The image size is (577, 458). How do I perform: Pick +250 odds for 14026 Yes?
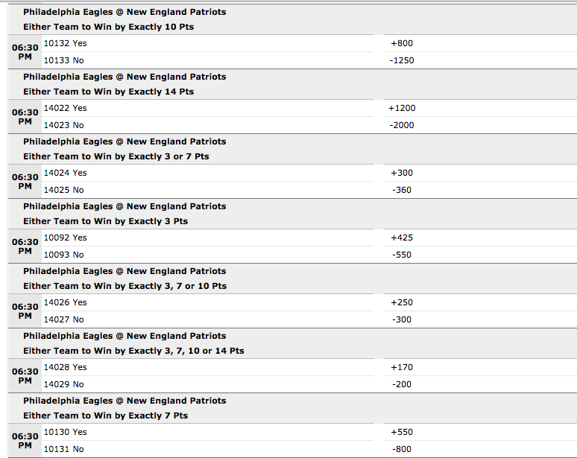pyautogui.click(x=402, y=302)
